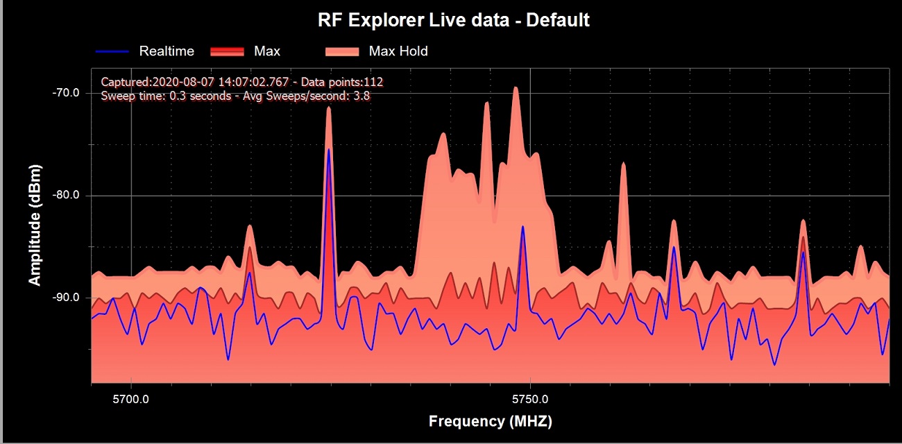Select the Realtime legend label

pos(167,51)
